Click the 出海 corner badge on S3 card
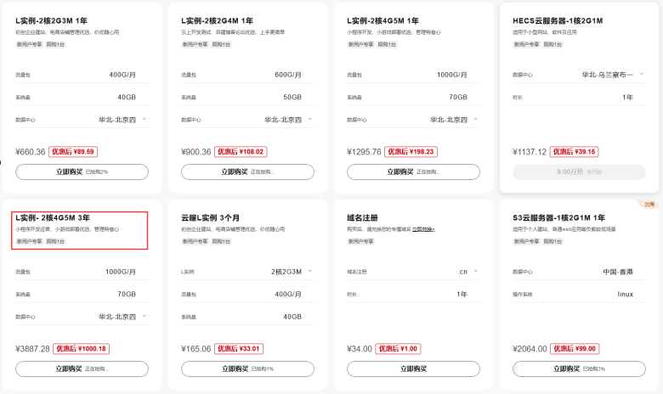 [649, 205]
